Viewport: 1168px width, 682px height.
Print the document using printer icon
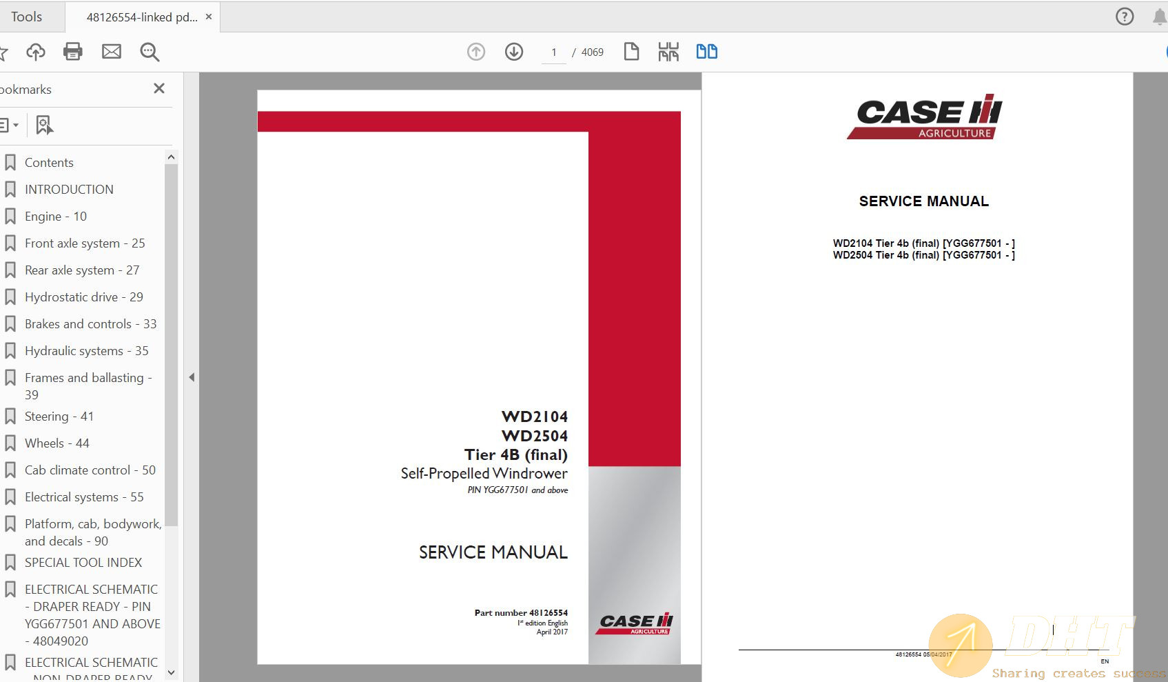73,52
